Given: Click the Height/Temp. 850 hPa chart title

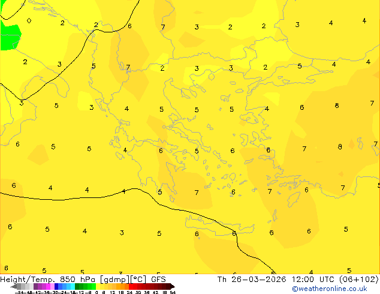Looking at the screenshot, I should 83,280.
